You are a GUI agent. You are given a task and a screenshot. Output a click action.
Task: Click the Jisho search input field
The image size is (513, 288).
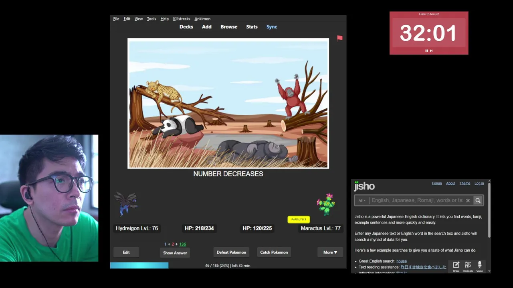click(417, 200)
